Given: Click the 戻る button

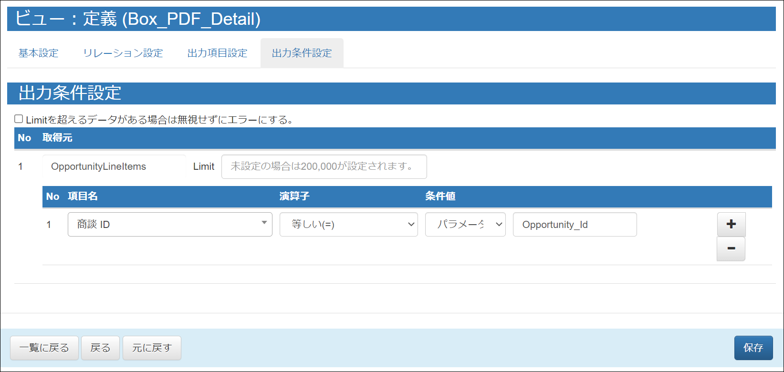Looking at the screenshot, I should 100,348.
